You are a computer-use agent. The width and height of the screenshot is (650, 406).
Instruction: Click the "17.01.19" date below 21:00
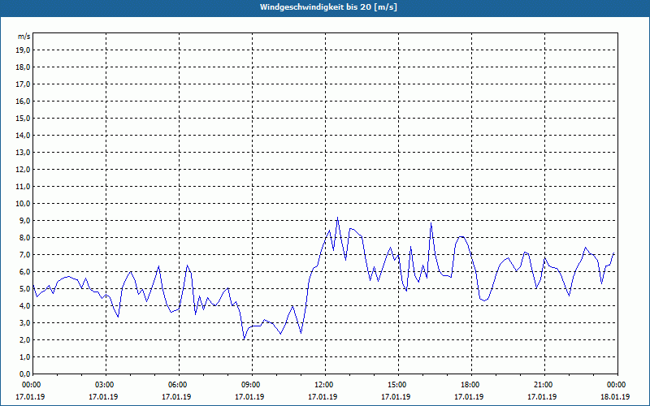tap(542, 396)
